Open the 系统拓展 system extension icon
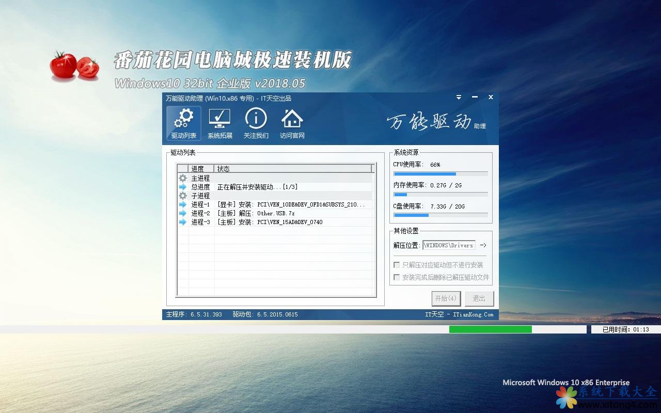 pyautogui.click(x=220, y=123)
